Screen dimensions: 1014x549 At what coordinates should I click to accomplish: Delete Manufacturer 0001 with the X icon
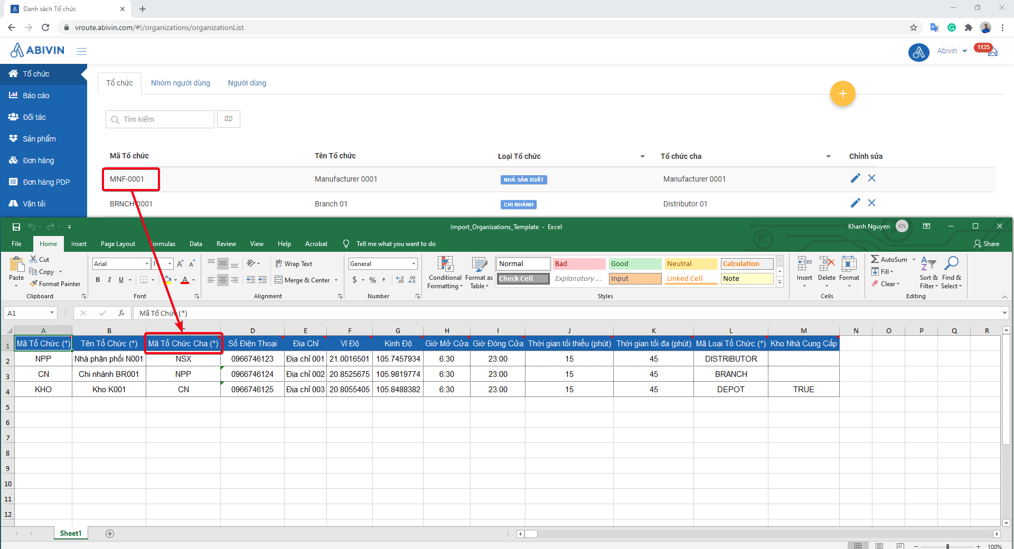(x=872, y=178)
